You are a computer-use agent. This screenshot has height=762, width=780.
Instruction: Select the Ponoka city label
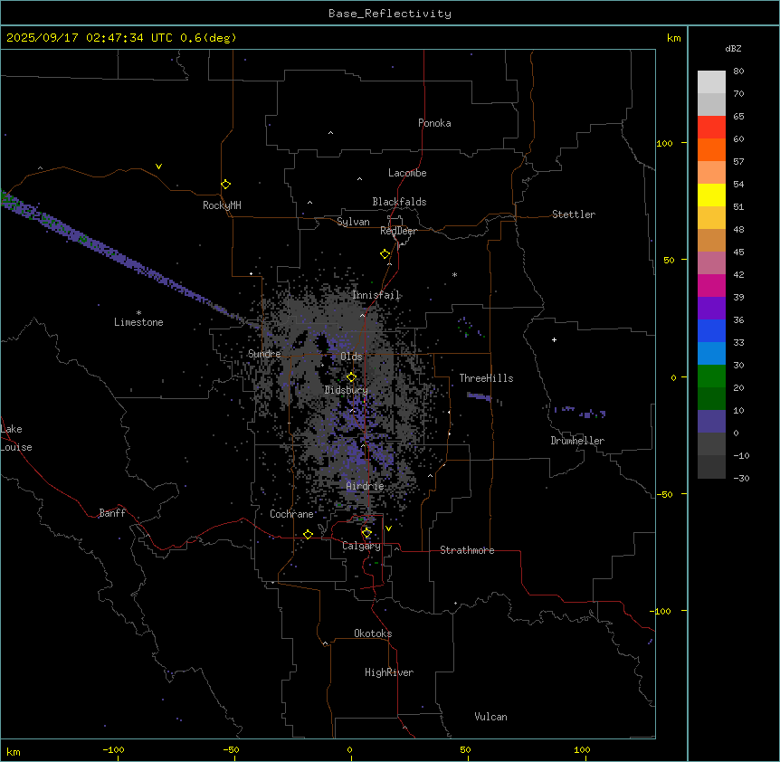point(434,123)
